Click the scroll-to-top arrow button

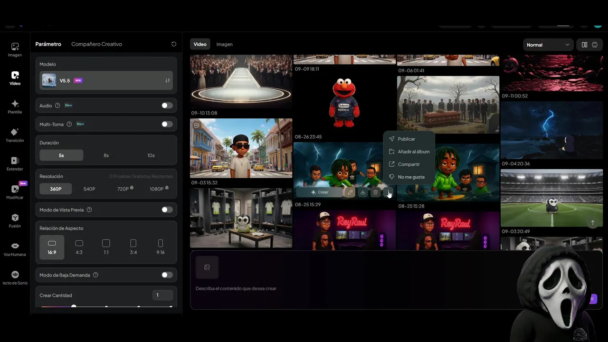pyautogui.click(x=592, y=222)
